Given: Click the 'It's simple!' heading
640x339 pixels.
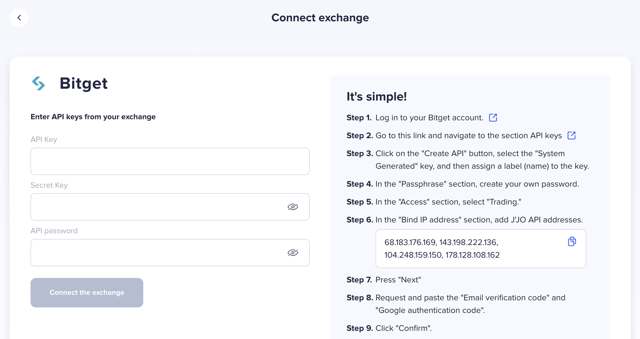Looking at the screenshot, I should point(377,97).
